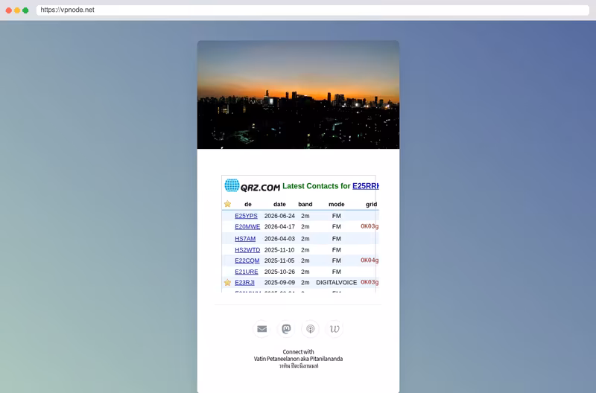This screenshot has width=596, height=393.
Task: Click date cell 2025-11-10
Action: point(279,250)
